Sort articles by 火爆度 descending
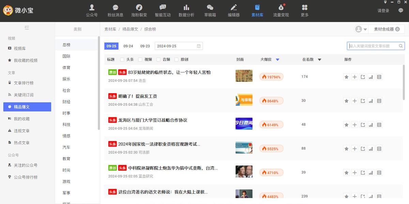Screen dimensions: 409x204 (277, 59)
